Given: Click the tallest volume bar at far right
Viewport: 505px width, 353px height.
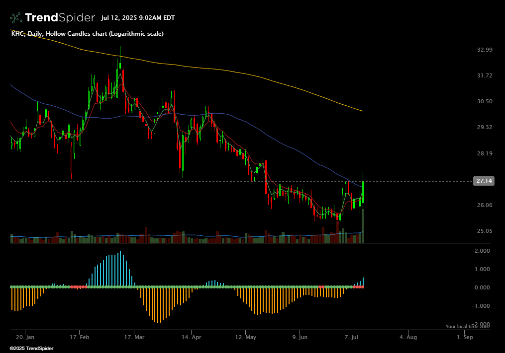Looking at the screenshot, I should 363,226.
